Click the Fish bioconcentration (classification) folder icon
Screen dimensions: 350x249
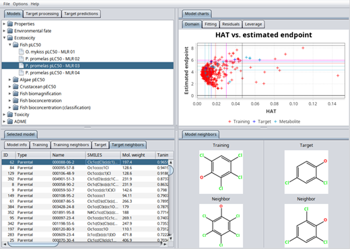click(x=15, y=107)
